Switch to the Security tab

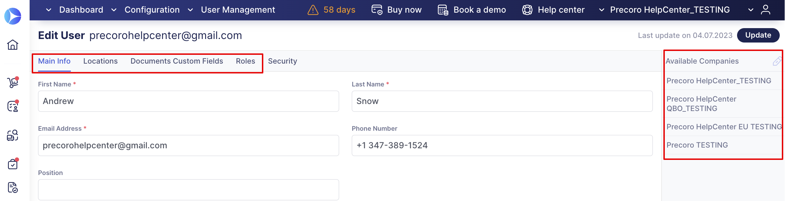[x=282, y=61]
